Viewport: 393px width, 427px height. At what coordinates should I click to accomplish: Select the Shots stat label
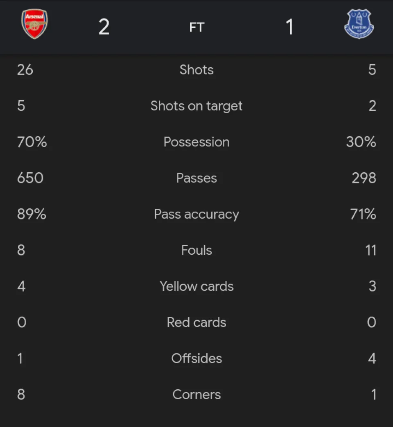pos(196,70)
